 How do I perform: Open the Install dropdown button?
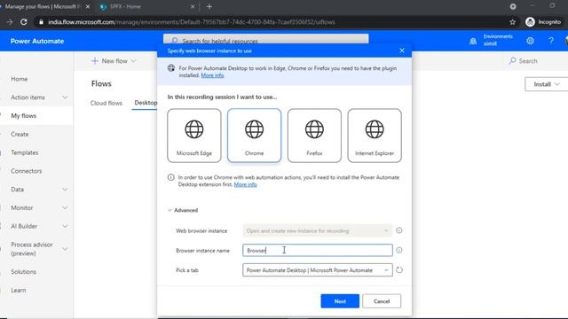[547, 84]
